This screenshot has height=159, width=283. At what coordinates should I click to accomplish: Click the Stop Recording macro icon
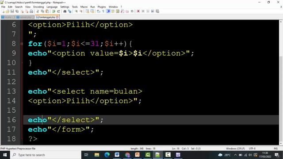point(143,11)
